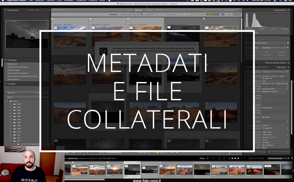Select the filmstrip thumbnail with badge 17
Viewport: 294px width, 182px height.
coord(150,170)
